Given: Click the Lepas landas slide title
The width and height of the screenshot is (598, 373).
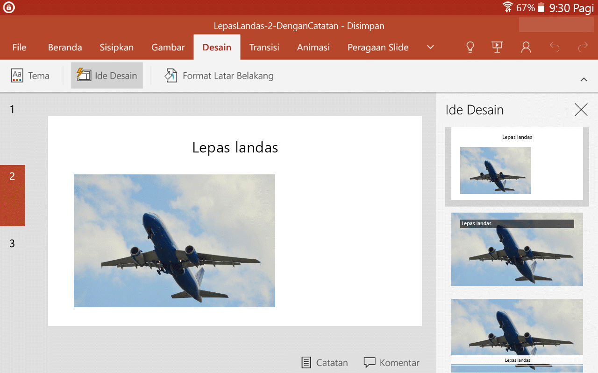Looking at the screenshot, I should pyautogui.click(x=235, y=148).
